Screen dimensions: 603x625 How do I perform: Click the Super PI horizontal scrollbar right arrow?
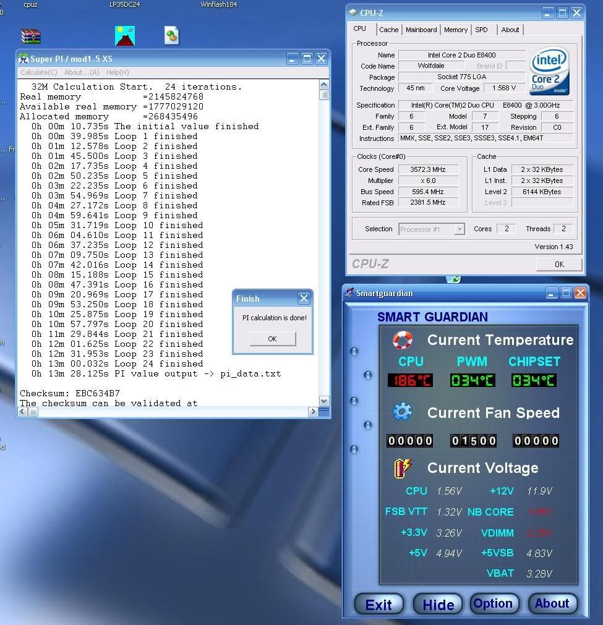coord(313,412)
